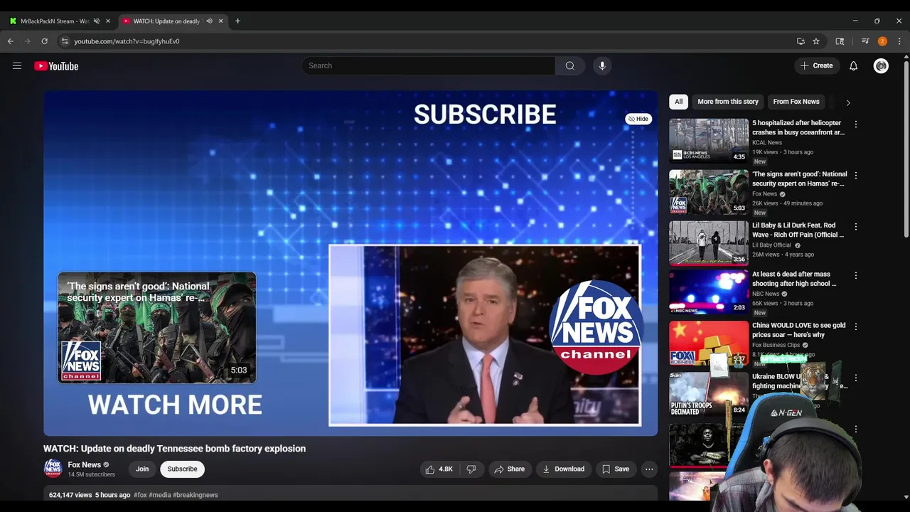
Task: Open 'At least 6 dead after mass shooting' title
Action: tap(794, 279)
